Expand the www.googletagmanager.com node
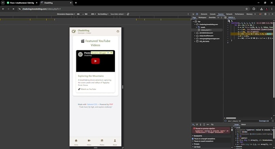275x149 pixels. pyautogui.click(x=195, y=38)
